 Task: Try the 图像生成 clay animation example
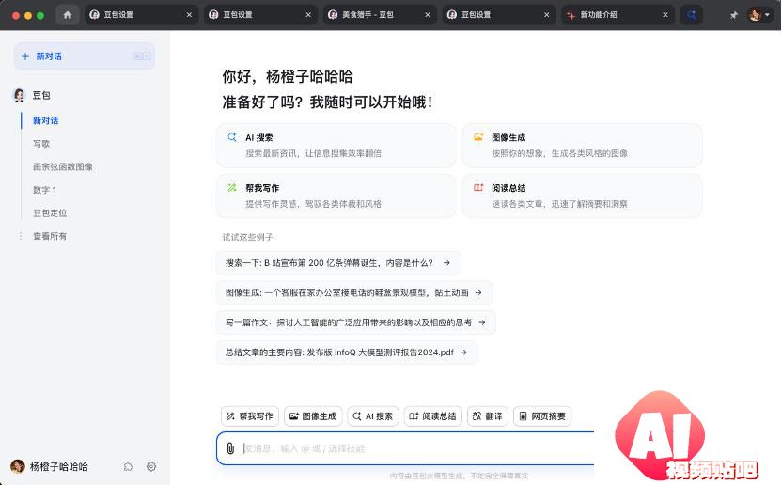[354, 292]
